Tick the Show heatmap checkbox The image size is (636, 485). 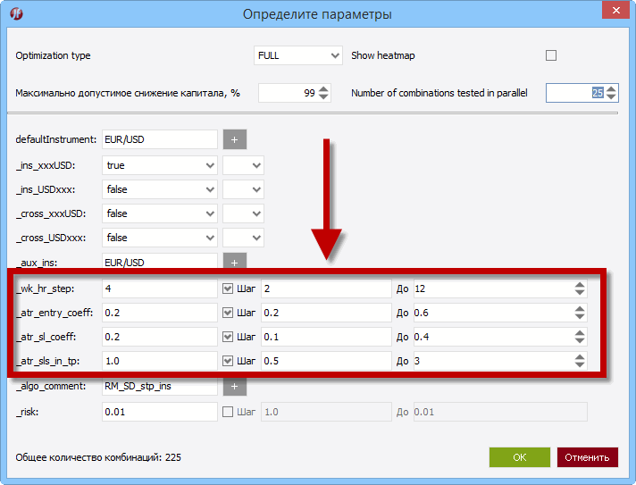[551, 55]
